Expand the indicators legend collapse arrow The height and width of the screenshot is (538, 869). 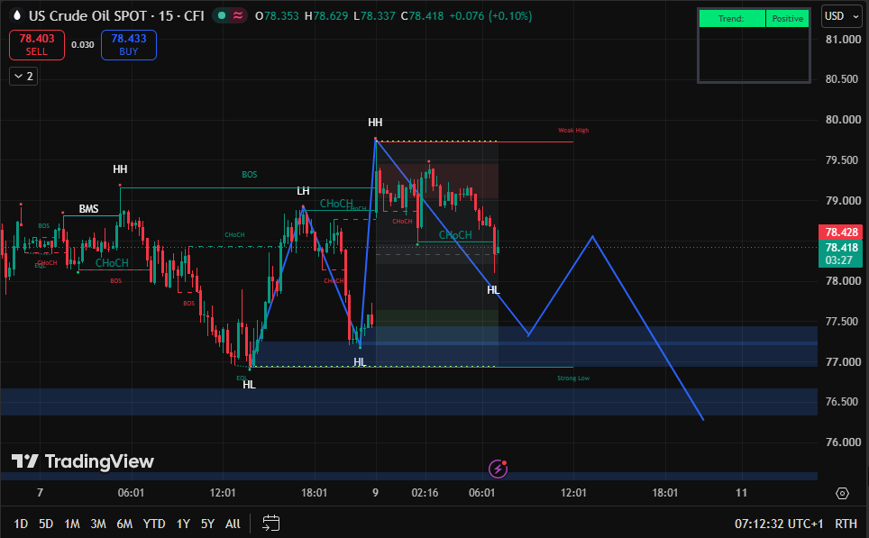(23, 77)
